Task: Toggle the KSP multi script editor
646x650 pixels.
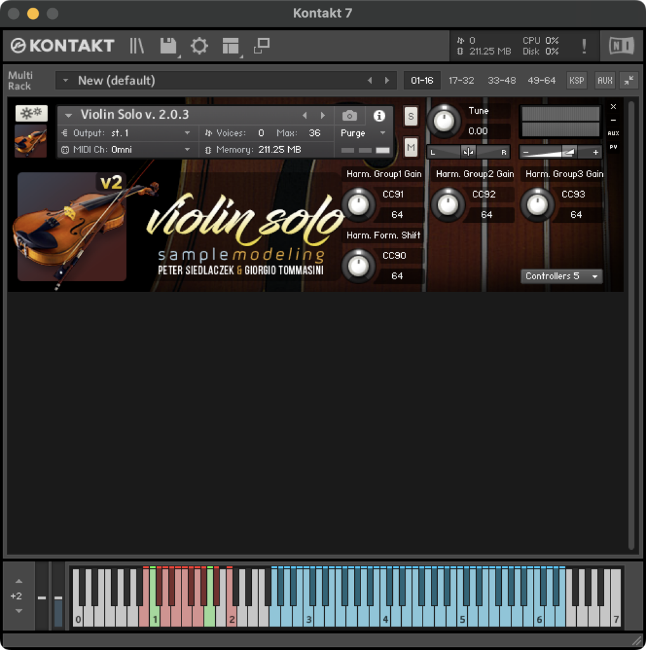Action: click(576, 81)
